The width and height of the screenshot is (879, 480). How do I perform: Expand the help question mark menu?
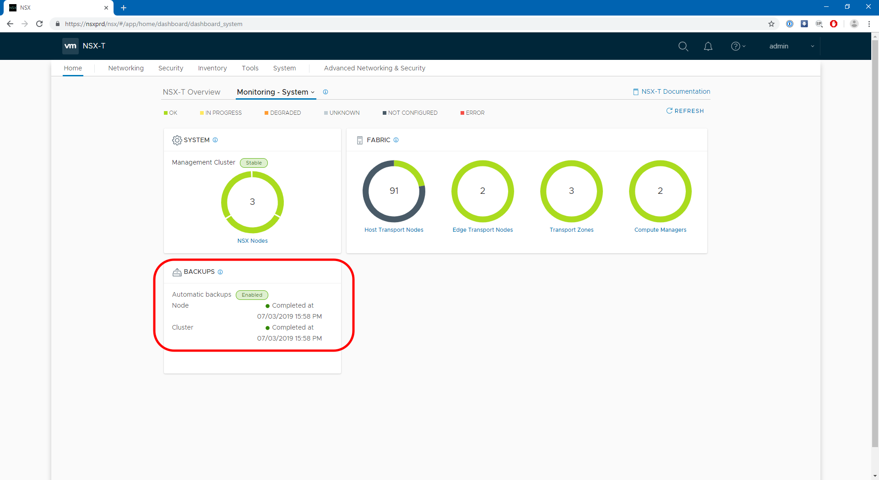coord(738,46)
